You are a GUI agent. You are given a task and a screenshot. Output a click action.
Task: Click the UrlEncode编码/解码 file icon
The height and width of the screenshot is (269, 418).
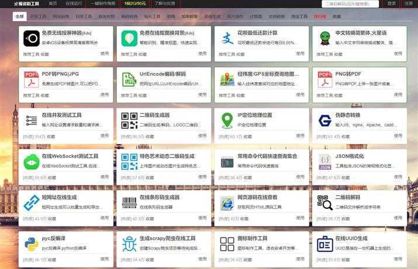pyautogui.click(x=129, y=79)
